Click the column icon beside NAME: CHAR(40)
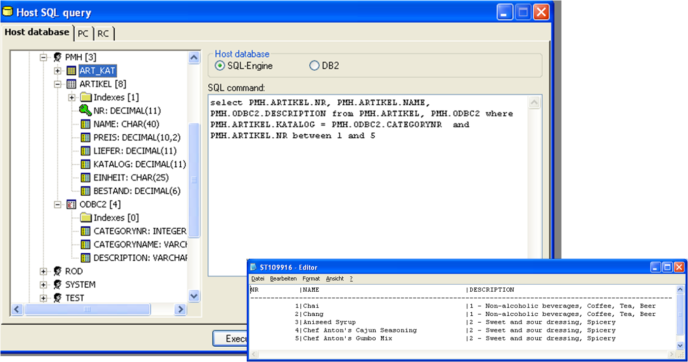688x362 pixels. 85,124
